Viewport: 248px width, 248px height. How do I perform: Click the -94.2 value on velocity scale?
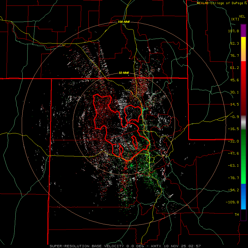pos(233,190)
